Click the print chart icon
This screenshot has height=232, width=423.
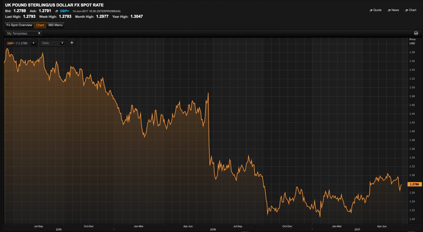pyautogui.click(x=416, y=33)
